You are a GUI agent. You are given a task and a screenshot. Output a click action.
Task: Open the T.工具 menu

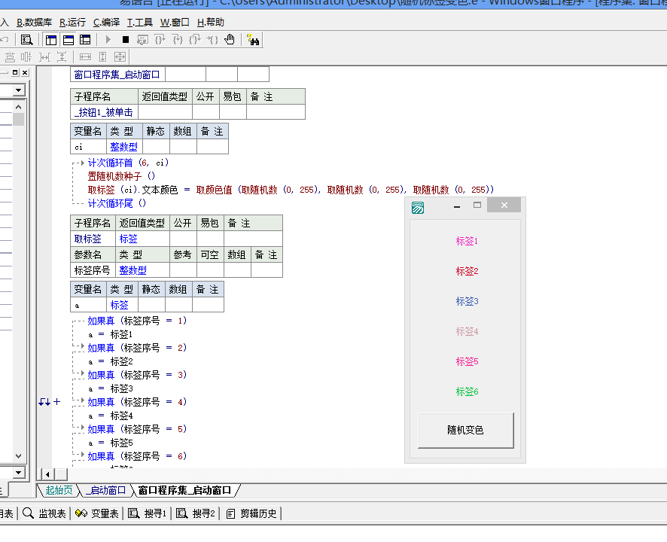click(x=140, y=23)
